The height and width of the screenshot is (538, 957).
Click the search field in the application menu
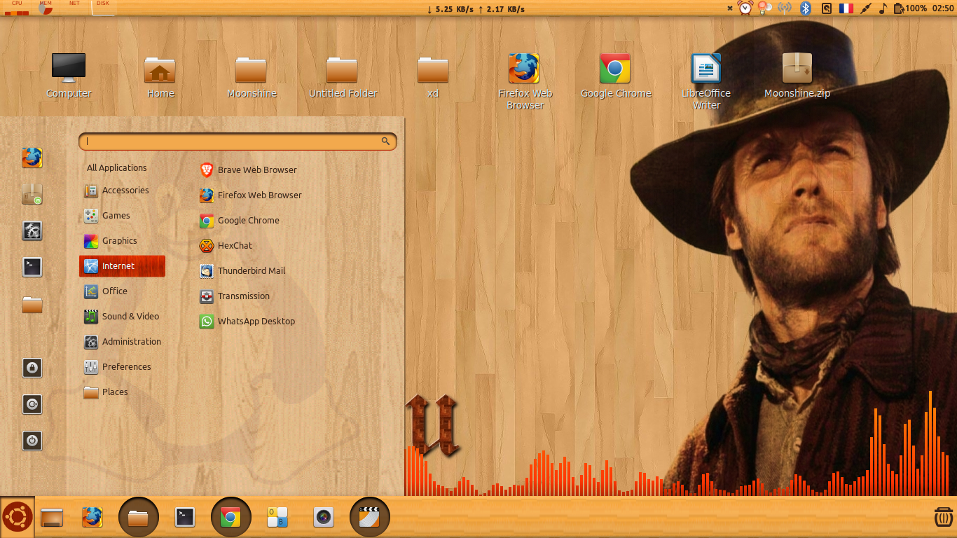click(x=237, y=142)
